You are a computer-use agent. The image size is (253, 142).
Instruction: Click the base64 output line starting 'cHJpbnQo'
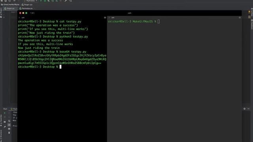(62, 55)
